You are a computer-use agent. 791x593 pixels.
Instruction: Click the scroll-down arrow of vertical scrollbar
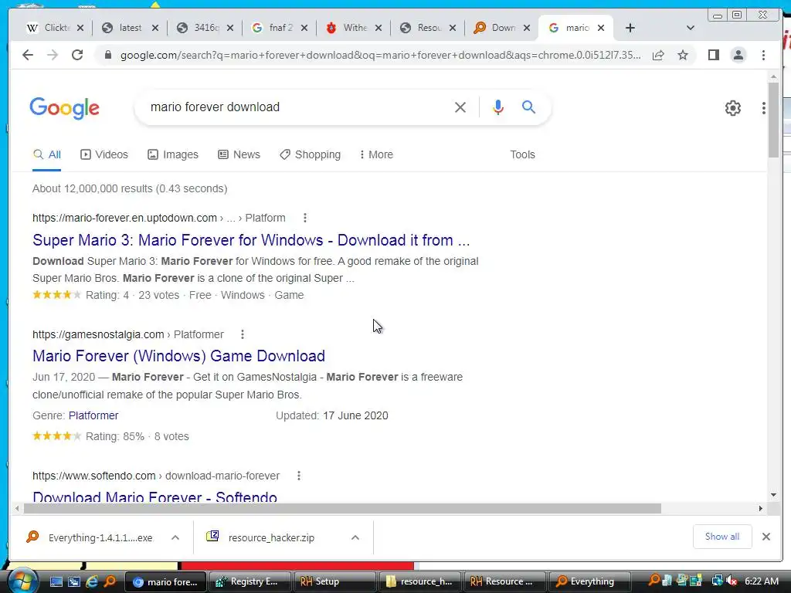click(773, 495)
